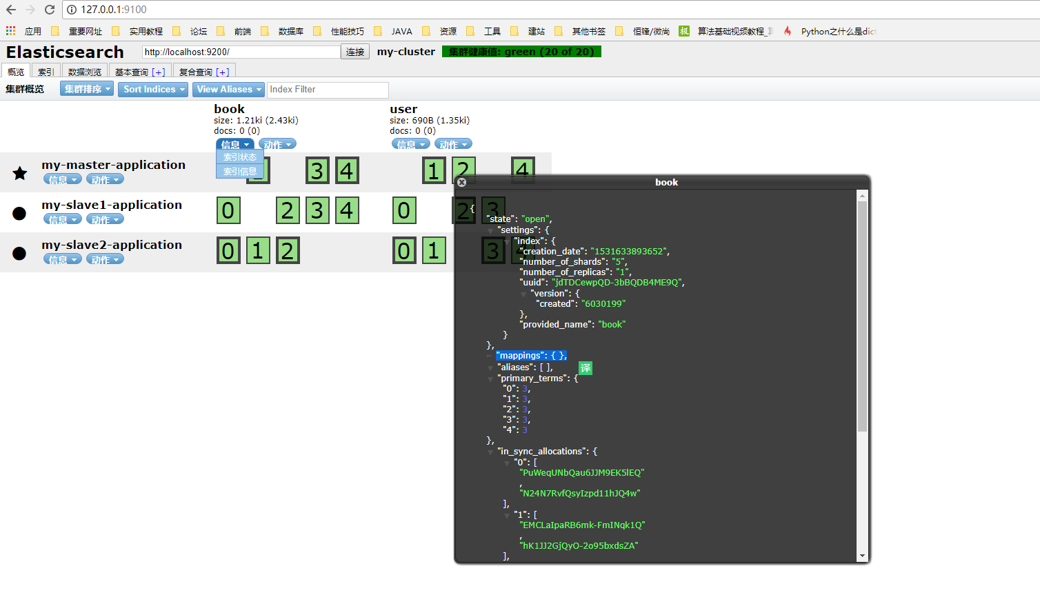Viewport: 1040px width, 595px height.
Task: Switch to the 概览 tab
Action: 16,72
